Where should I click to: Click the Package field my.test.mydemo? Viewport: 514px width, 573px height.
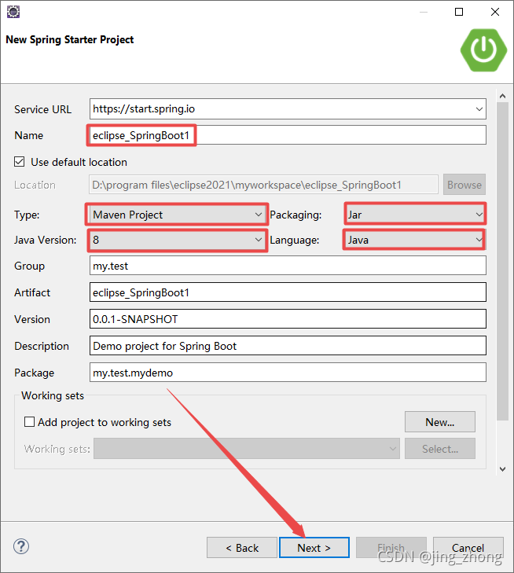(x=288, y=372)
